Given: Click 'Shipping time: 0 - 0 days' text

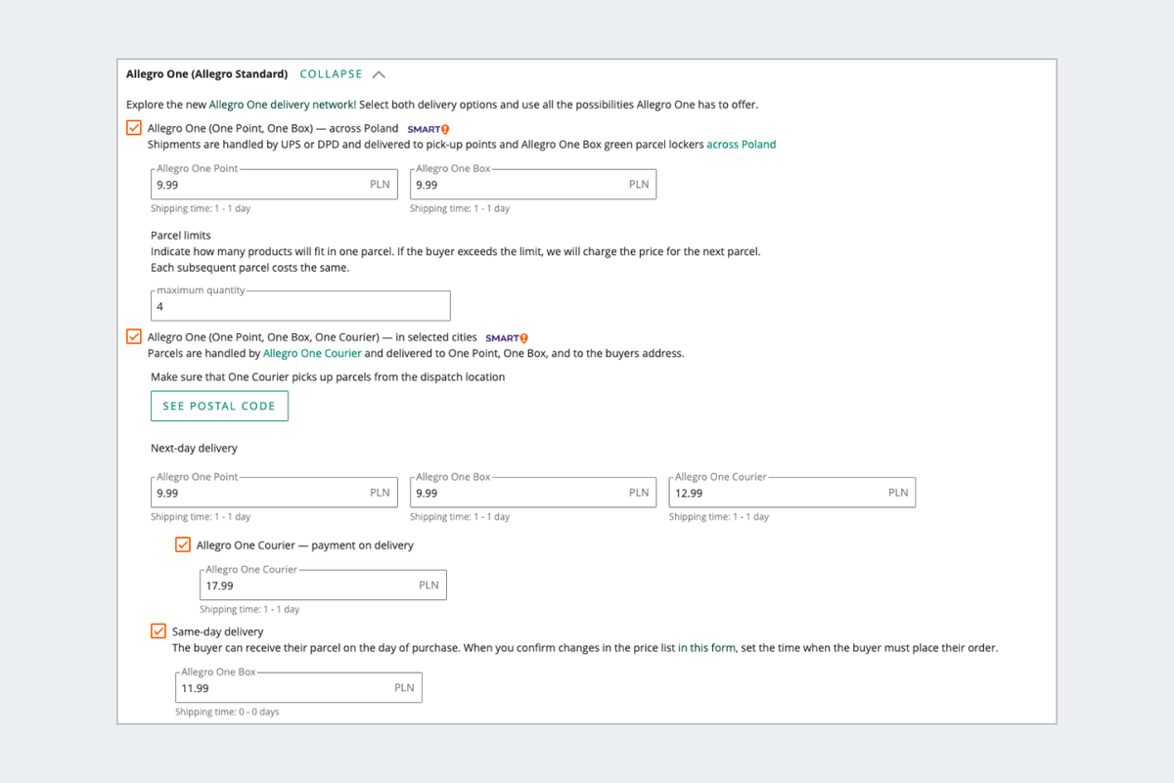Looking at the screenshot, I should click(227, 713).
